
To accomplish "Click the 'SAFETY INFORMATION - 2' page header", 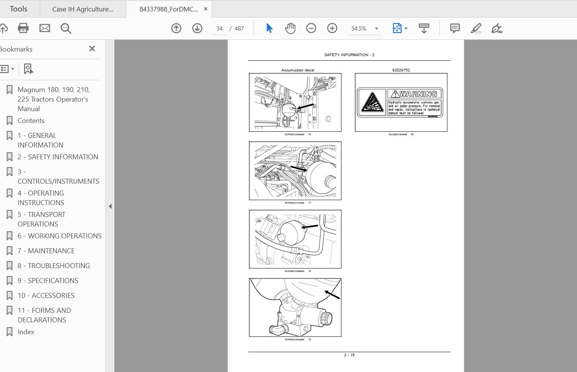I will click(x=349, y=55).
